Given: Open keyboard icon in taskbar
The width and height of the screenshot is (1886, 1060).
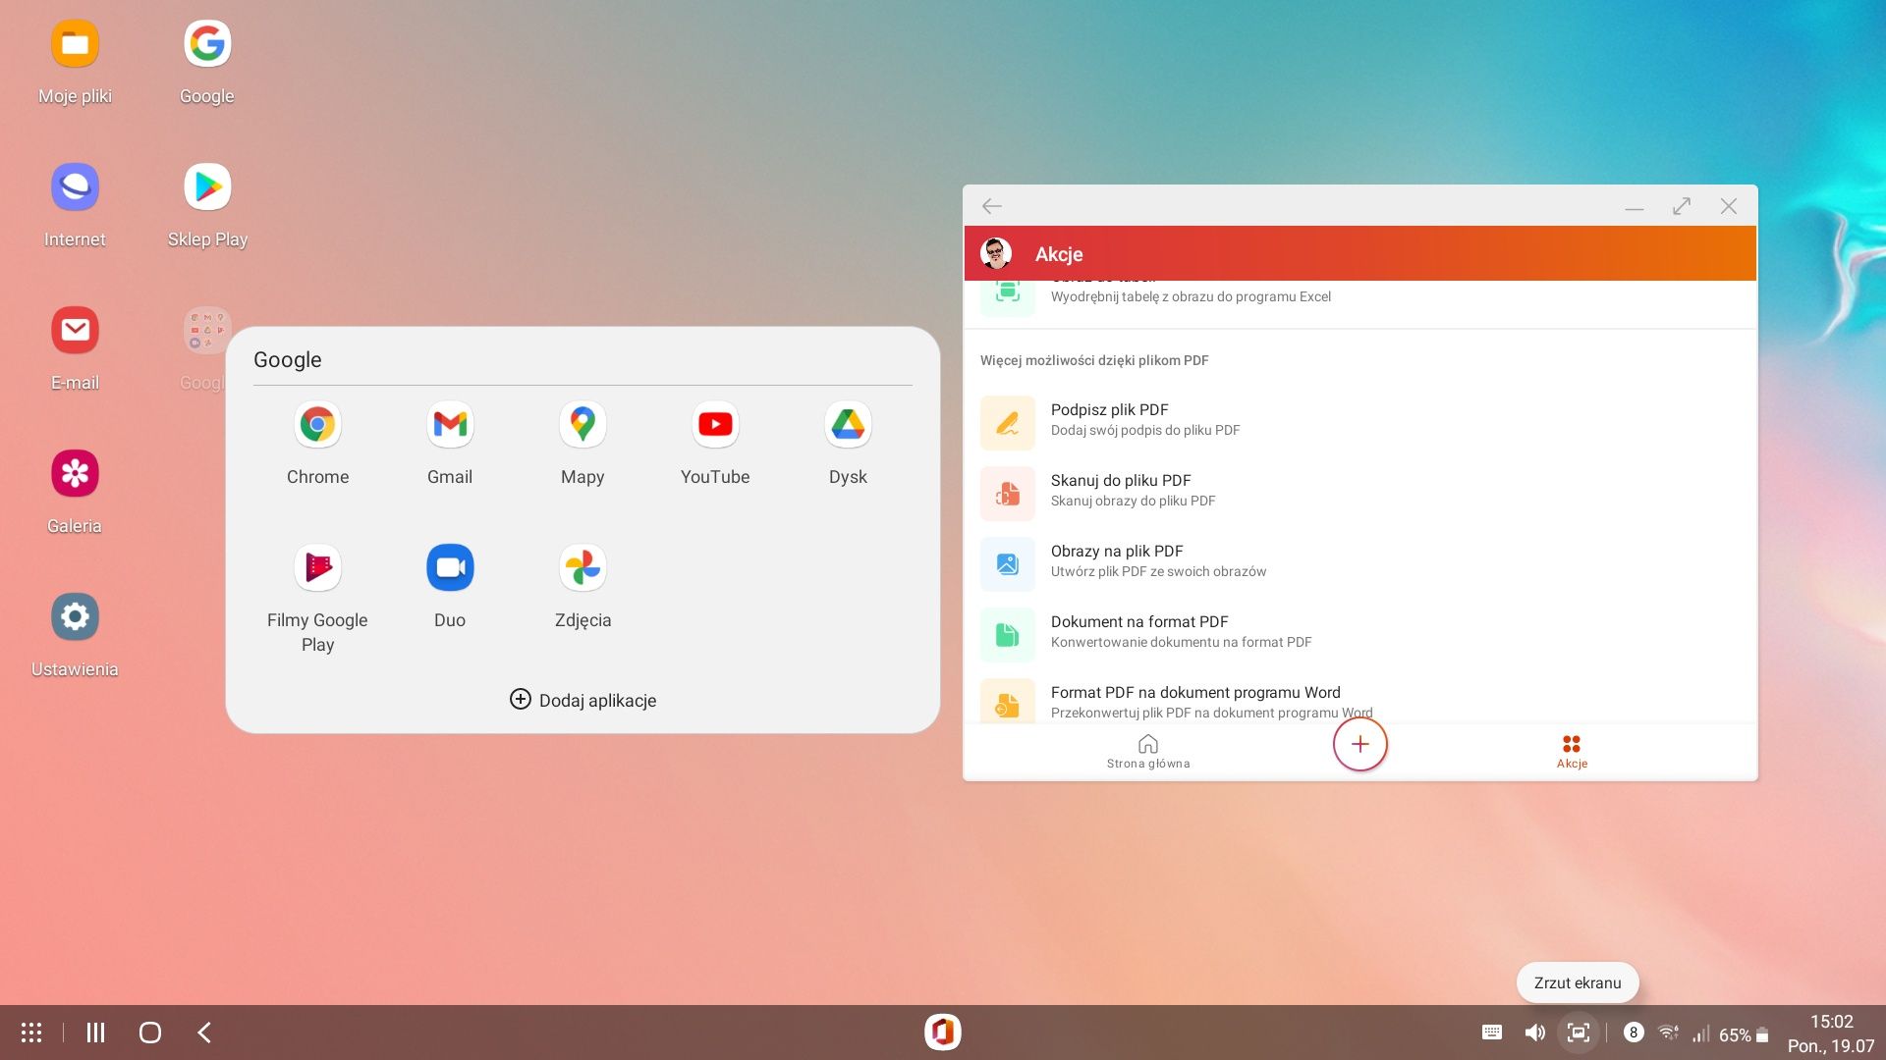Looking at the screenshot, I should 1492,1033.
